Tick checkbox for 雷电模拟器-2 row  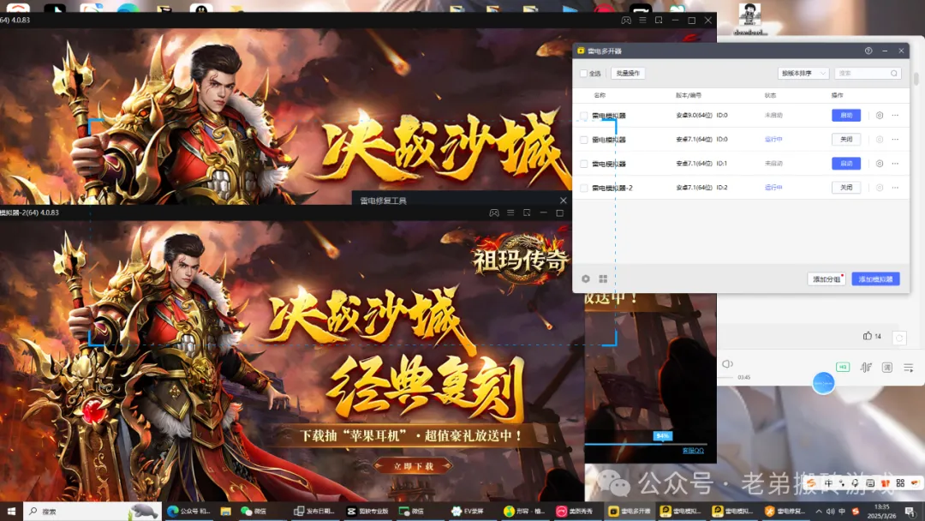click(x=583, y=188)
